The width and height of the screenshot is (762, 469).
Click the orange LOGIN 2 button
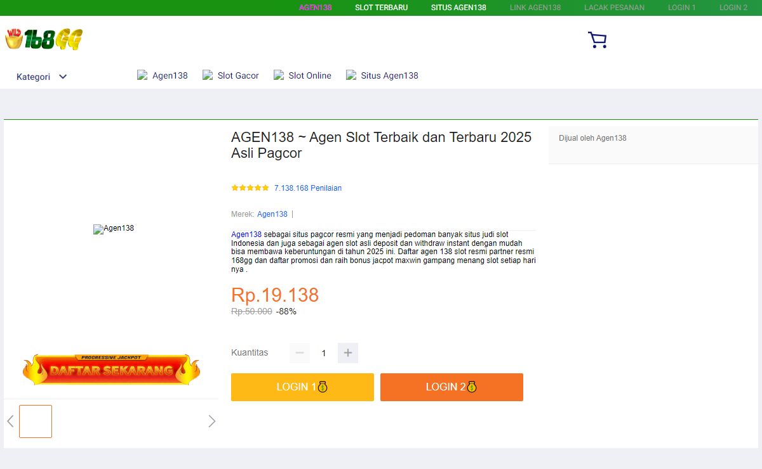point(451,387)
